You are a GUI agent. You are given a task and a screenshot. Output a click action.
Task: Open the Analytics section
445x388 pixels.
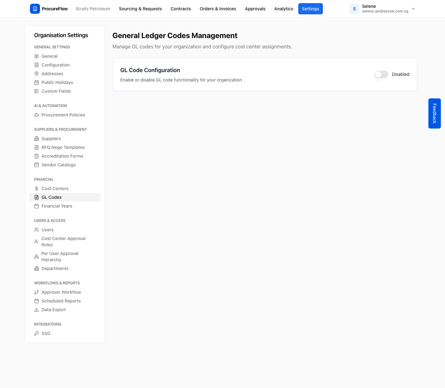(284, 9)
